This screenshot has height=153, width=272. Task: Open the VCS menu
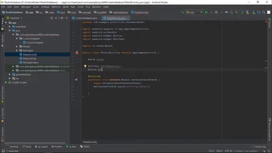coord(88,7)
